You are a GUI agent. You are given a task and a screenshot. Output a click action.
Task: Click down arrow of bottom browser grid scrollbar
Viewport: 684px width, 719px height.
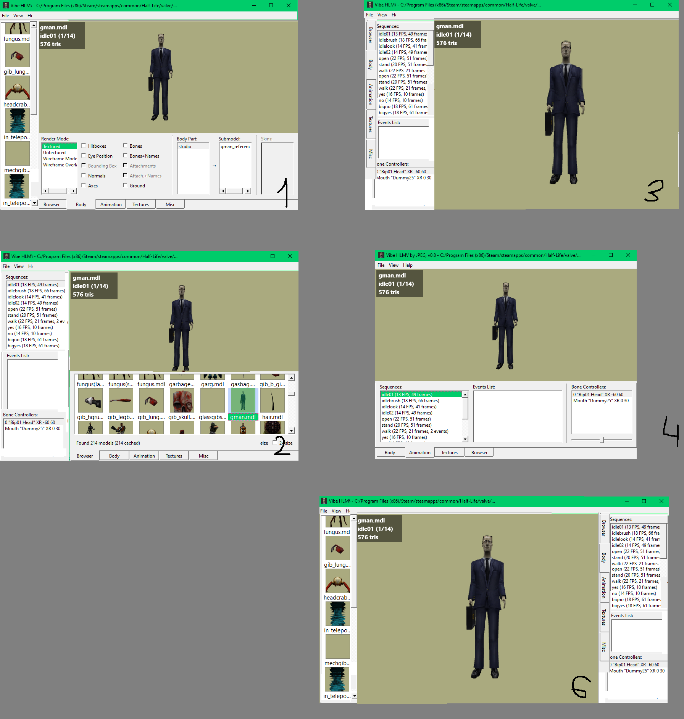pos(292,431)
